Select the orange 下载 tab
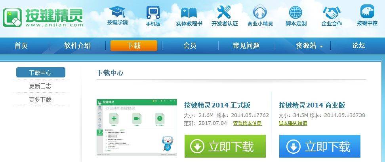 pyautogui.click(x=133, y=45)
